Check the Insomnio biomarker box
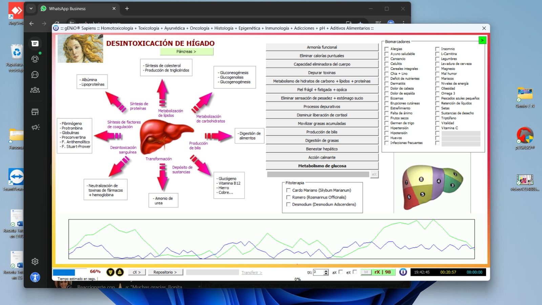Viewport: 542px width, 305px height. click(x=437, y=49)
